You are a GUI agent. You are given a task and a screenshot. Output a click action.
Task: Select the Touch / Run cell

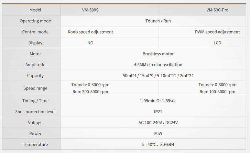point(158,21)
